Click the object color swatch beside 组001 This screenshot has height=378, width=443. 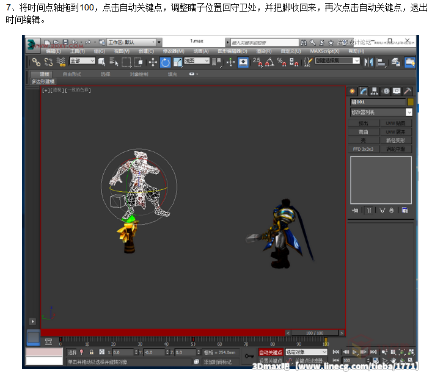coord(411,102)
